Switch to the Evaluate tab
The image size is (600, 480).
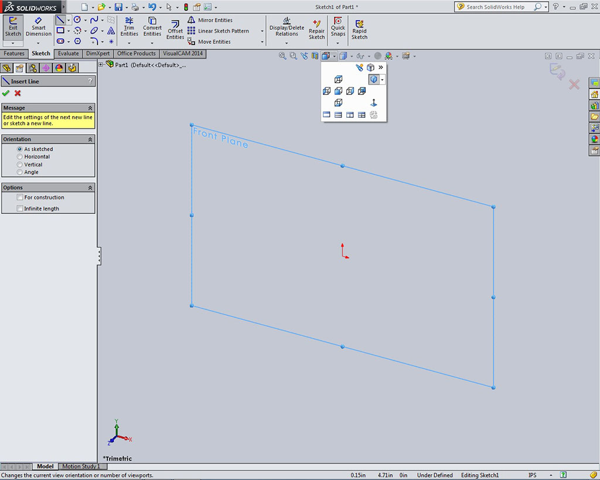coord(68,53)
